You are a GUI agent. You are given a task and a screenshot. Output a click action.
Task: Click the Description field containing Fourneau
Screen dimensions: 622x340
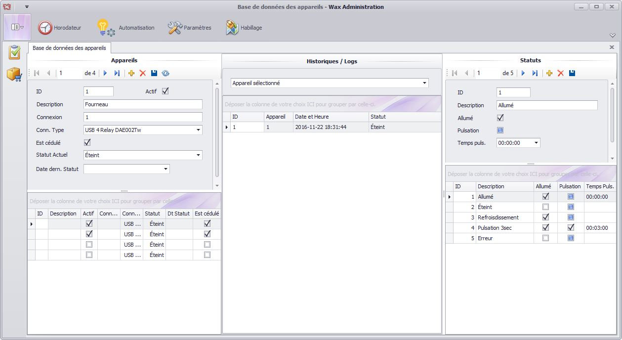[x=143, y=104]
